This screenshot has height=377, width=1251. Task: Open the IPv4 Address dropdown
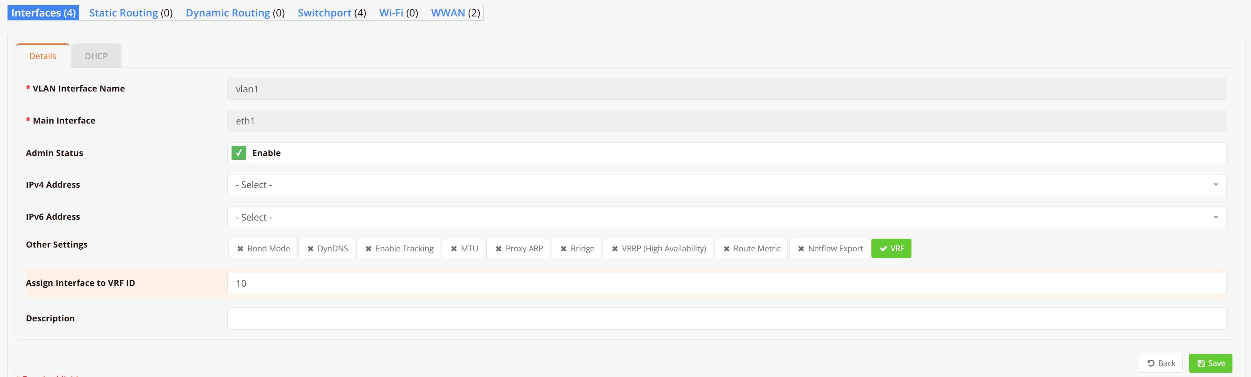pyautogui.click(x=726, y=185)
